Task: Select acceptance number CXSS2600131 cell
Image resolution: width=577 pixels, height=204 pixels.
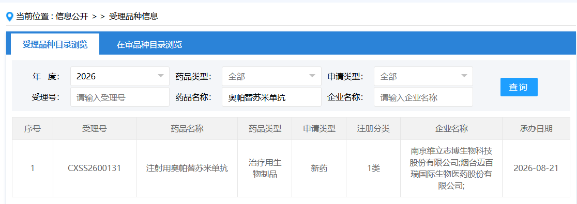Action: tap(95, 168)
